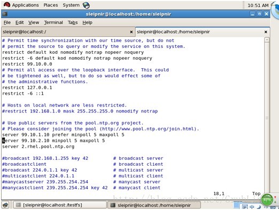Click the clock showing 10:51 AM
279x210 pixels.
[x=258, y=5]
